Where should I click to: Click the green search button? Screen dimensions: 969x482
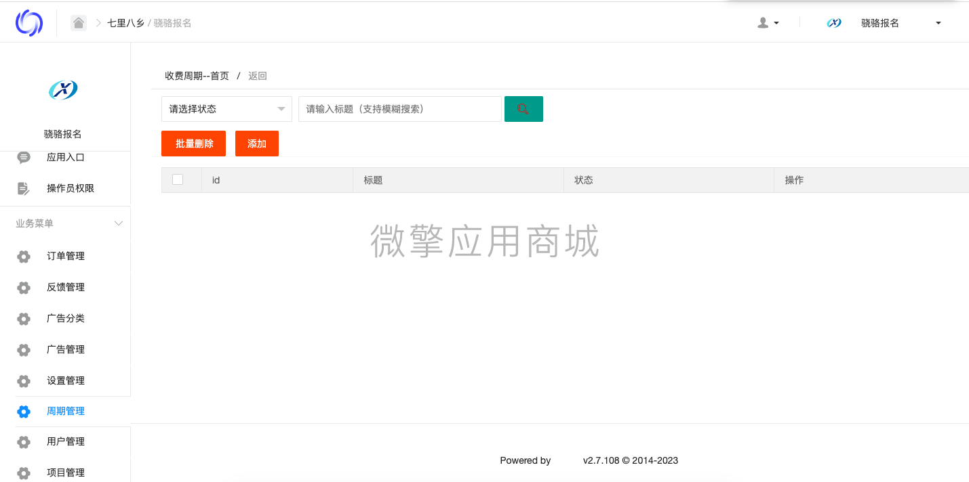click(x=523, y=109)
